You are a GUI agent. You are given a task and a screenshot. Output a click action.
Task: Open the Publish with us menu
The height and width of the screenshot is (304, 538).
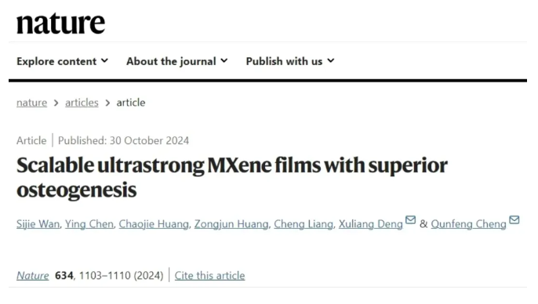point(290,61)
